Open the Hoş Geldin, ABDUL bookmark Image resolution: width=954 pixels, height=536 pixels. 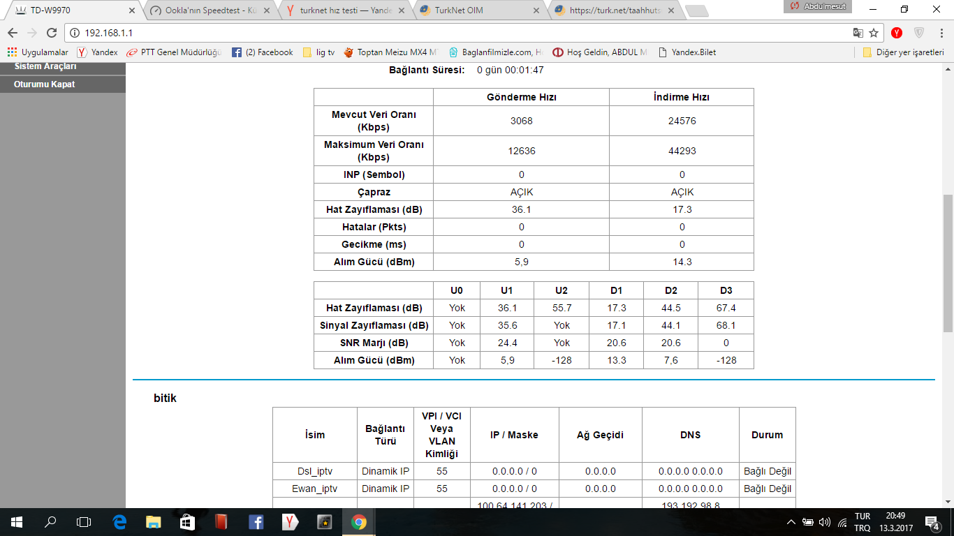pyautogui.click(x=601, y=52)
